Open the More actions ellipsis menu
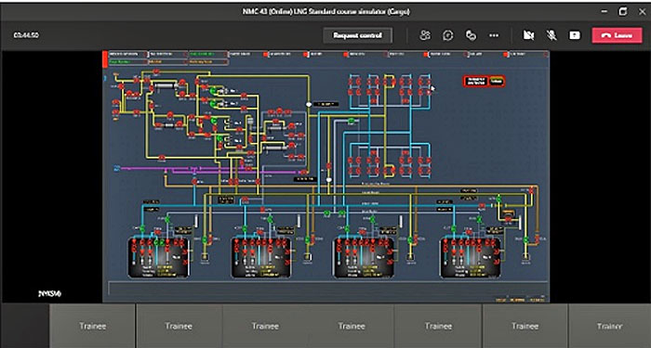 (x=494, y=35)
